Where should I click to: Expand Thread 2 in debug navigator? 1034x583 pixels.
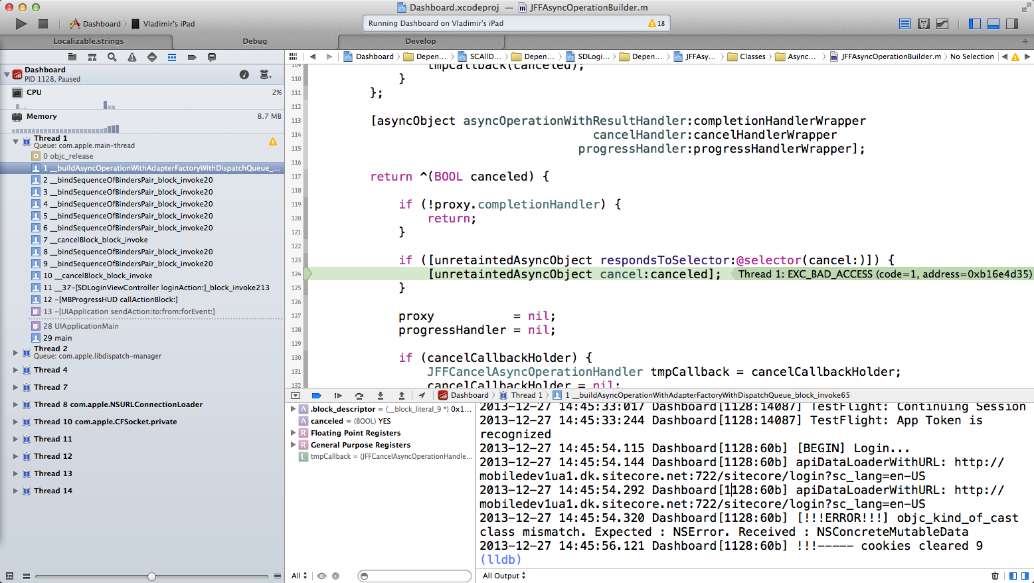[x=16, y=353]
